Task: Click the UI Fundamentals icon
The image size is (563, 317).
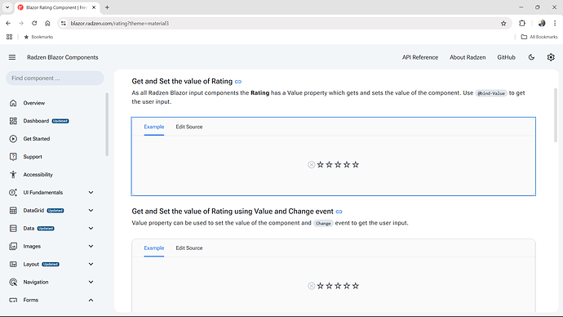Action: coord(13,193)
